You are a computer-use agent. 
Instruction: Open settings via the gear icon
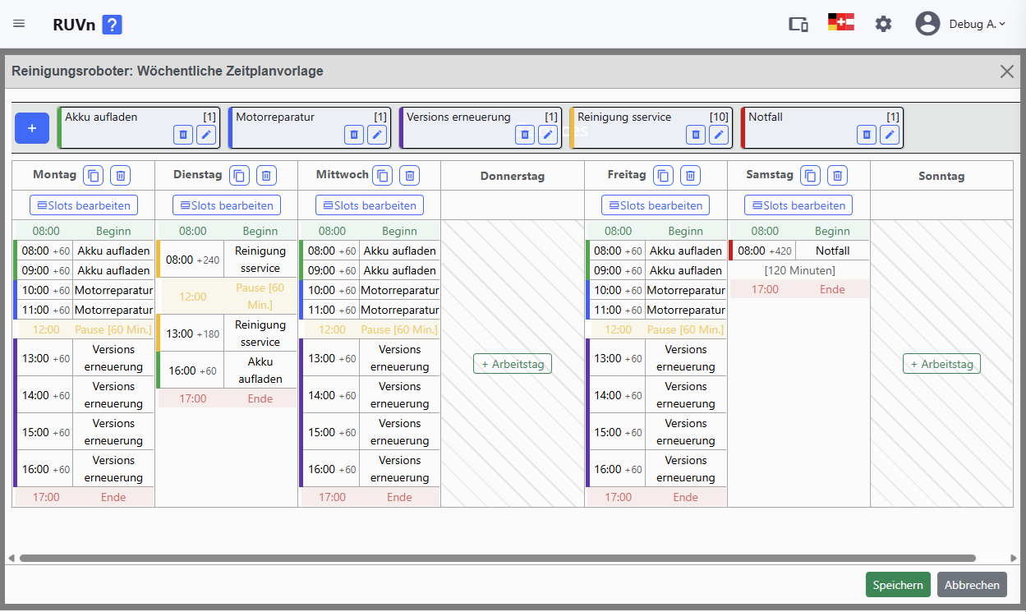click(883, 24)
